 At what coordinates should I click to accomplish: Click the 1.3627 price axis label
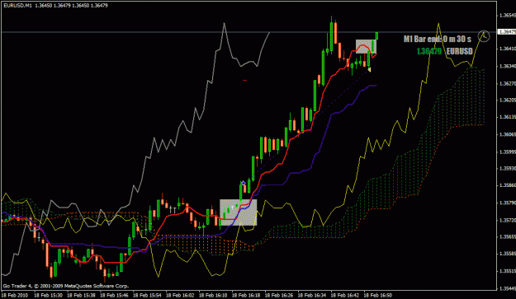click(507, 83)
